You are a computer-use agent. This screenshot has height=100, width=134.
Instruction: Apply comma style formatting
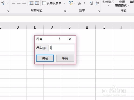(84, 3)
